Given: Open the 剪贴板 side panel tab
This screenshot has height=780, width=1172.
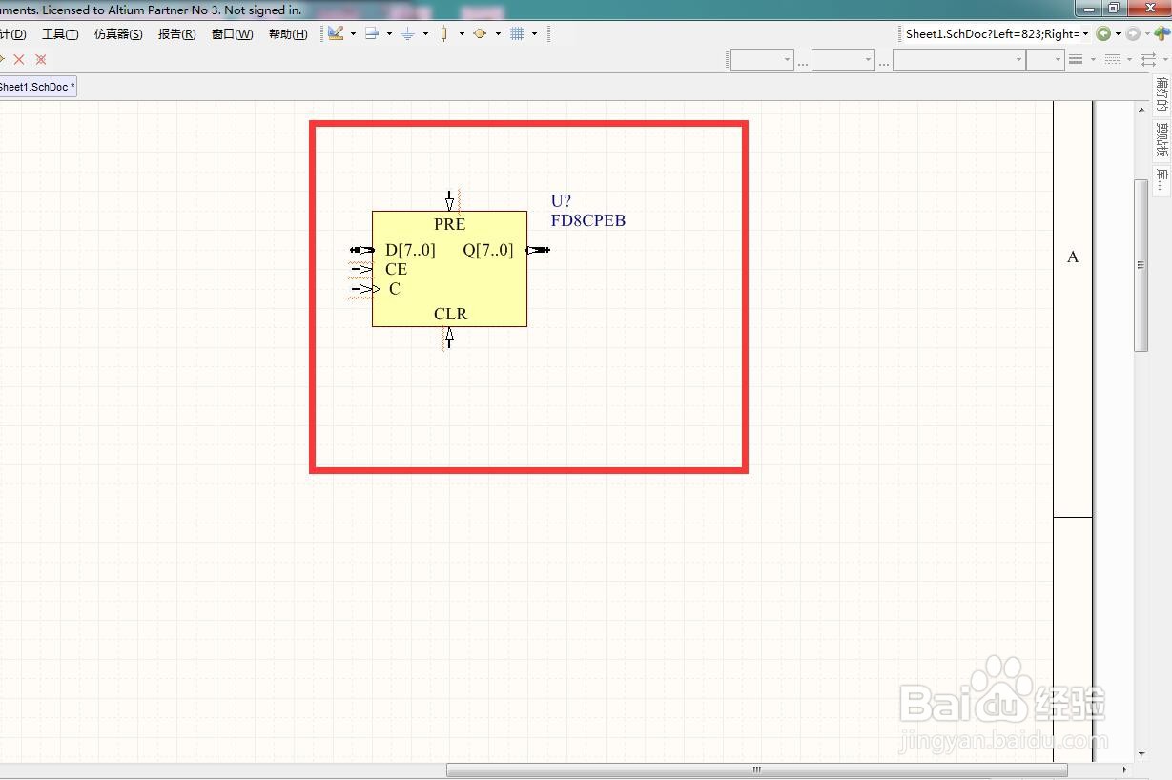Looking at the screenshot, I should click(x=1162, y=139).
